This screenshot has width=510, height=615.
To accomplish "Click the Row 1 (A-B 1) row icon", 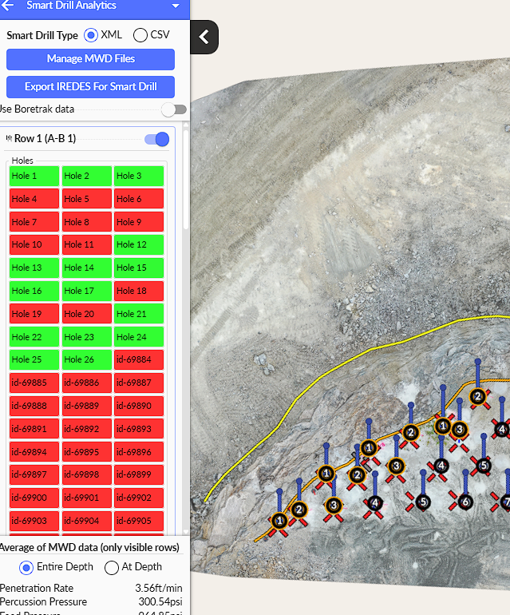I will coord(9,138).
